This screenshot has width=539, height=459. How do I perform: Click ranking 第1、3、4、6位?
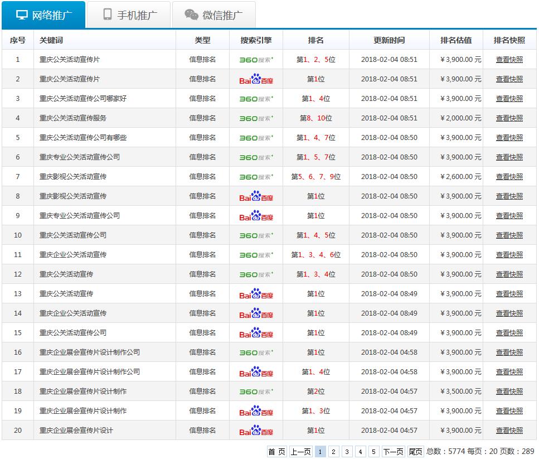coord(316,255)
